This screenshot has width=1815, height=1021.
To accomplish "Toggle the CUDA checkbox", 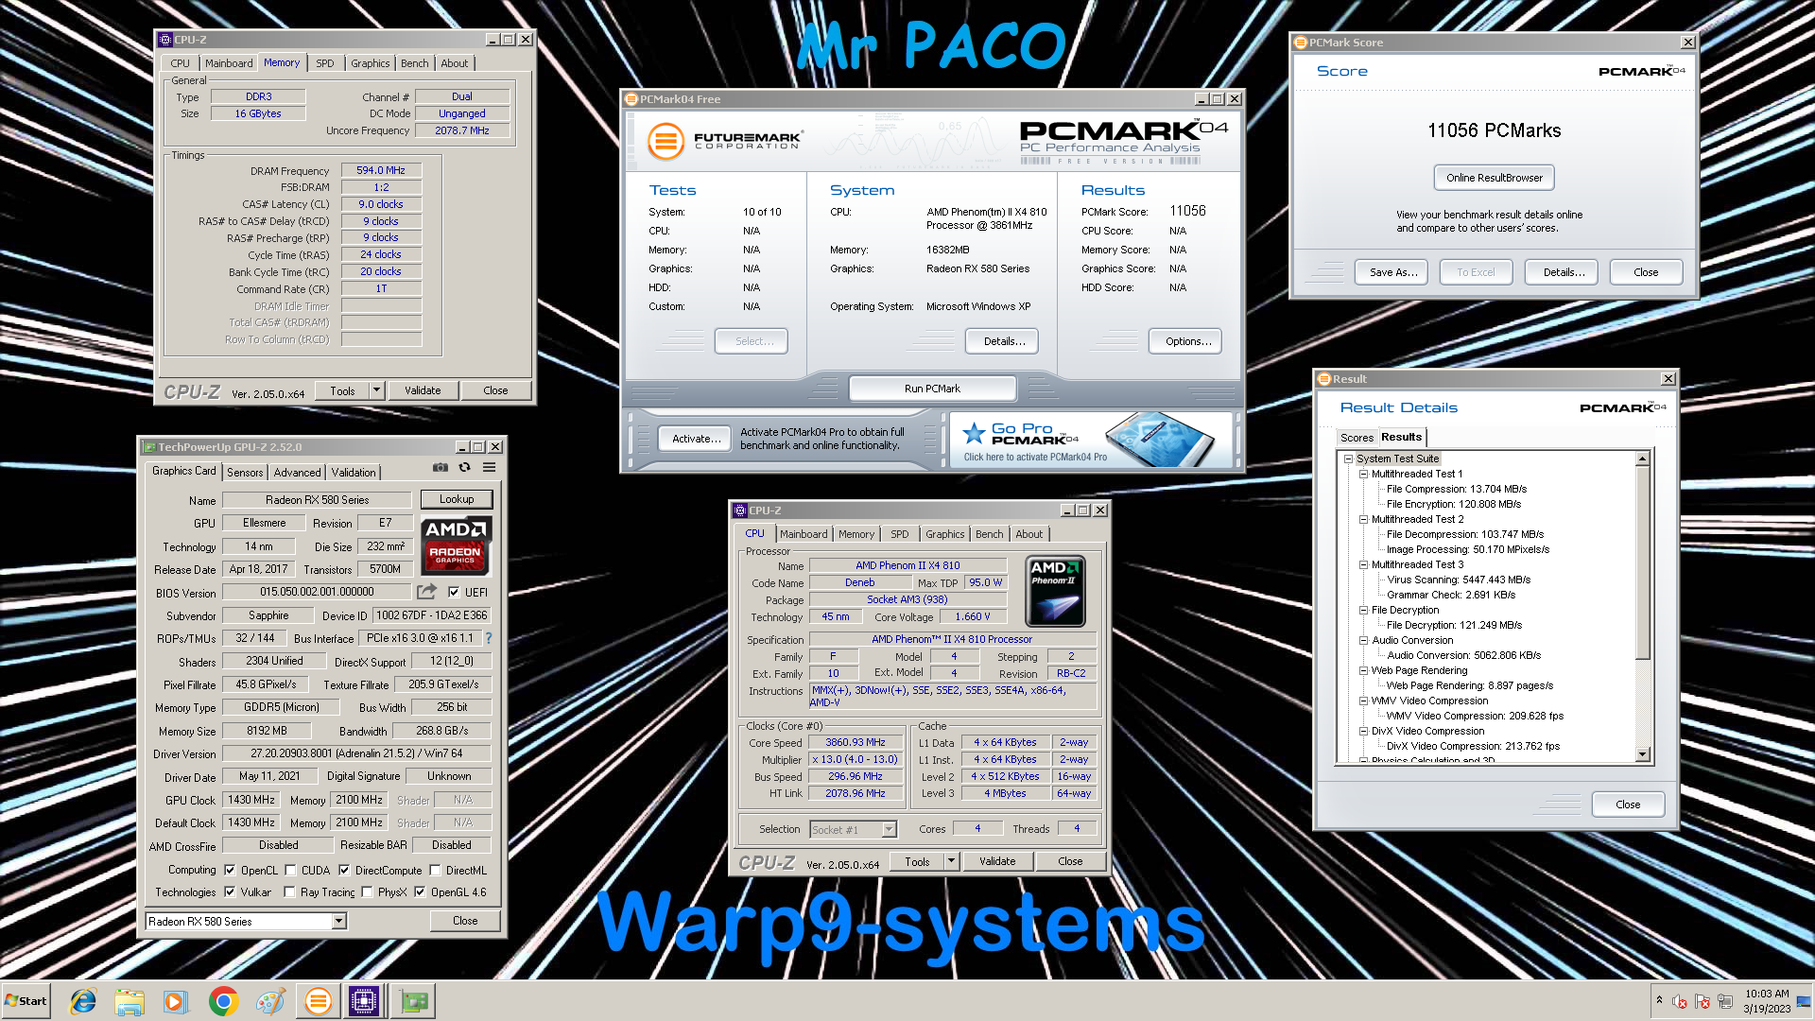I will point(290,870).
